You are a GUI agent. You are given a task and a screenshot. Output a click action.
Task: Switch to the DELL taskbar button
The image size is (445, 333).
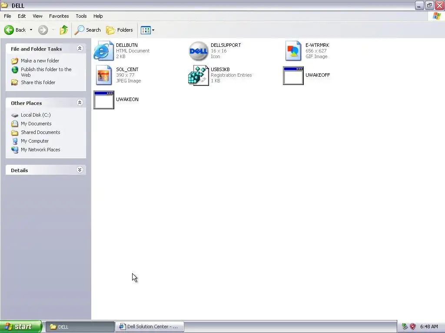point(80,327)
